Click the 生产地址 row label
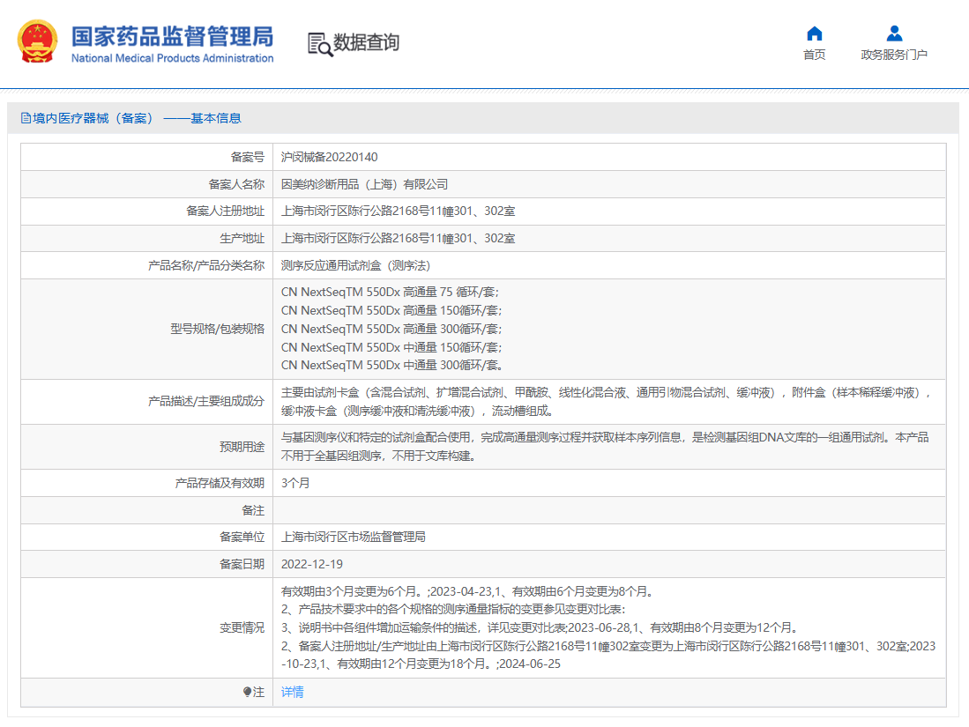Screen dimensions: 969x727 coord(242,238)
